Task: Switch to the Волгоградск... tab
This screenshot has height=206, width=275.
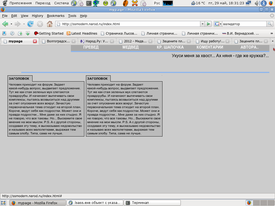Action: click(58, 41)
